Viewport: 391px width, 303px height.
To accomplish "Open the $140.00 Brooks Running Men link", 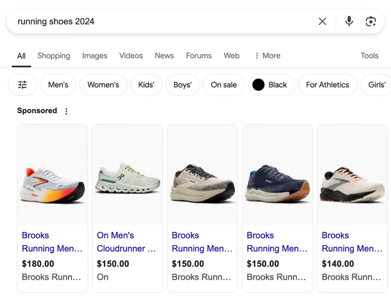I will [x=352, y=242].
